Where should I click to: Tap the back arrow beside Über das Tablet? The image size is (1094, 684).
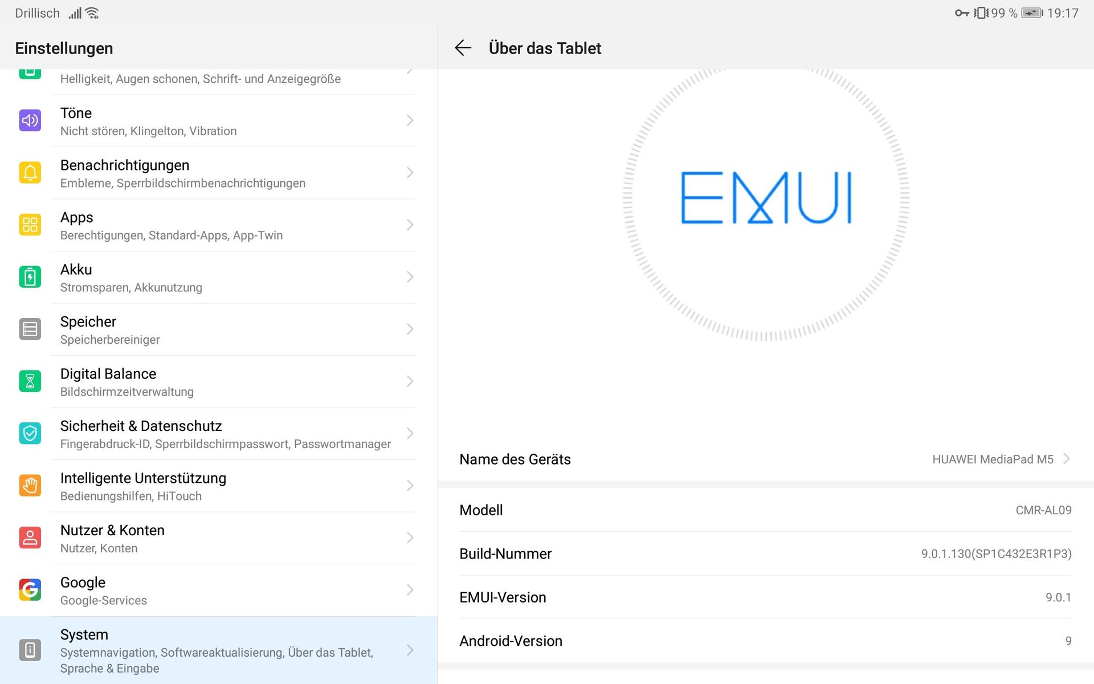click(x=463, y=48)
